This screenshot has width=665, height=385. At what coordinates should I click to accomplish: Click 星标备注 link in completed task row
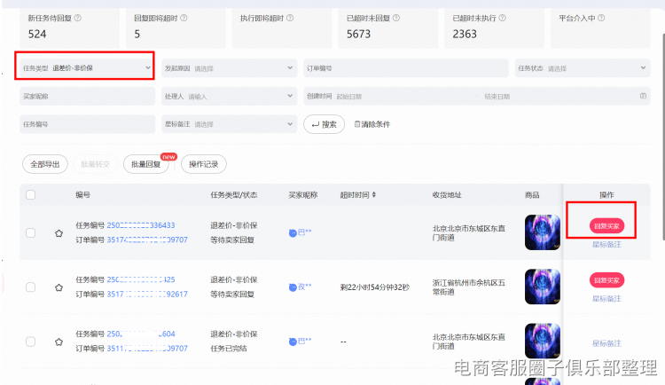point(606,343)
